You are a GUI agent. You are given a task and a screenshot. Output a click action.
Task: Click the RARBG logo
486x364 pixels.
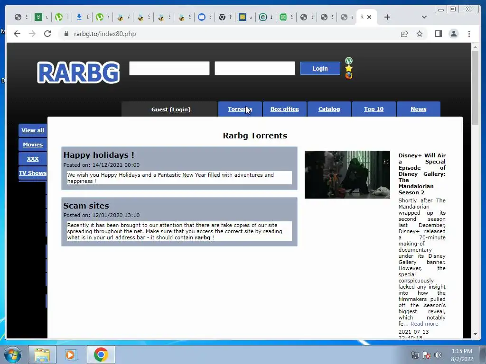click(78, 73)
